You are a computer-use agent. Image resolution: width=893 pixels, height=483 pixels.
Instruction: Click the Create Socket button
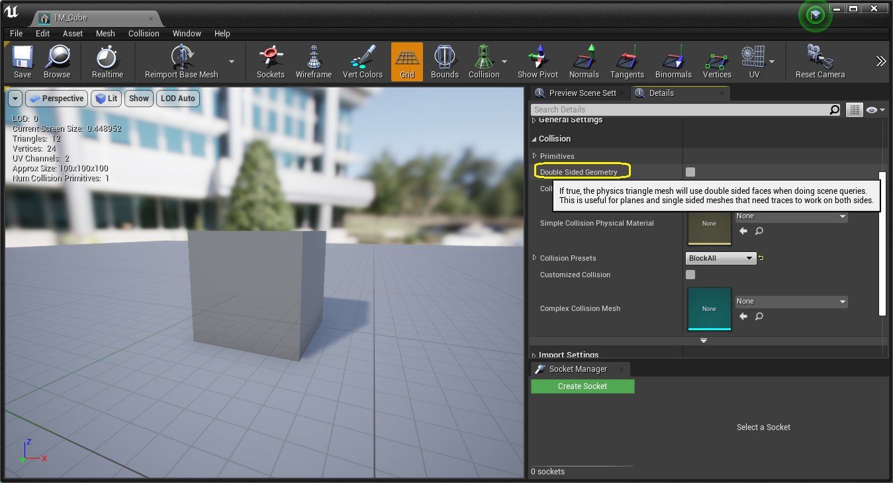(x=583, y=386)
